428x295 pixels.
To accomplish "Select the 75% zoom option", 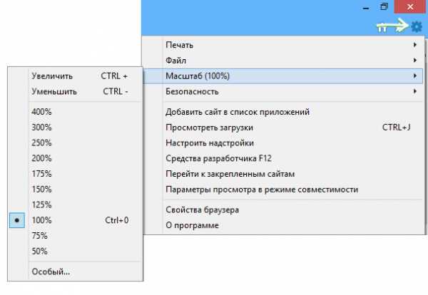I will pos(39,236).
